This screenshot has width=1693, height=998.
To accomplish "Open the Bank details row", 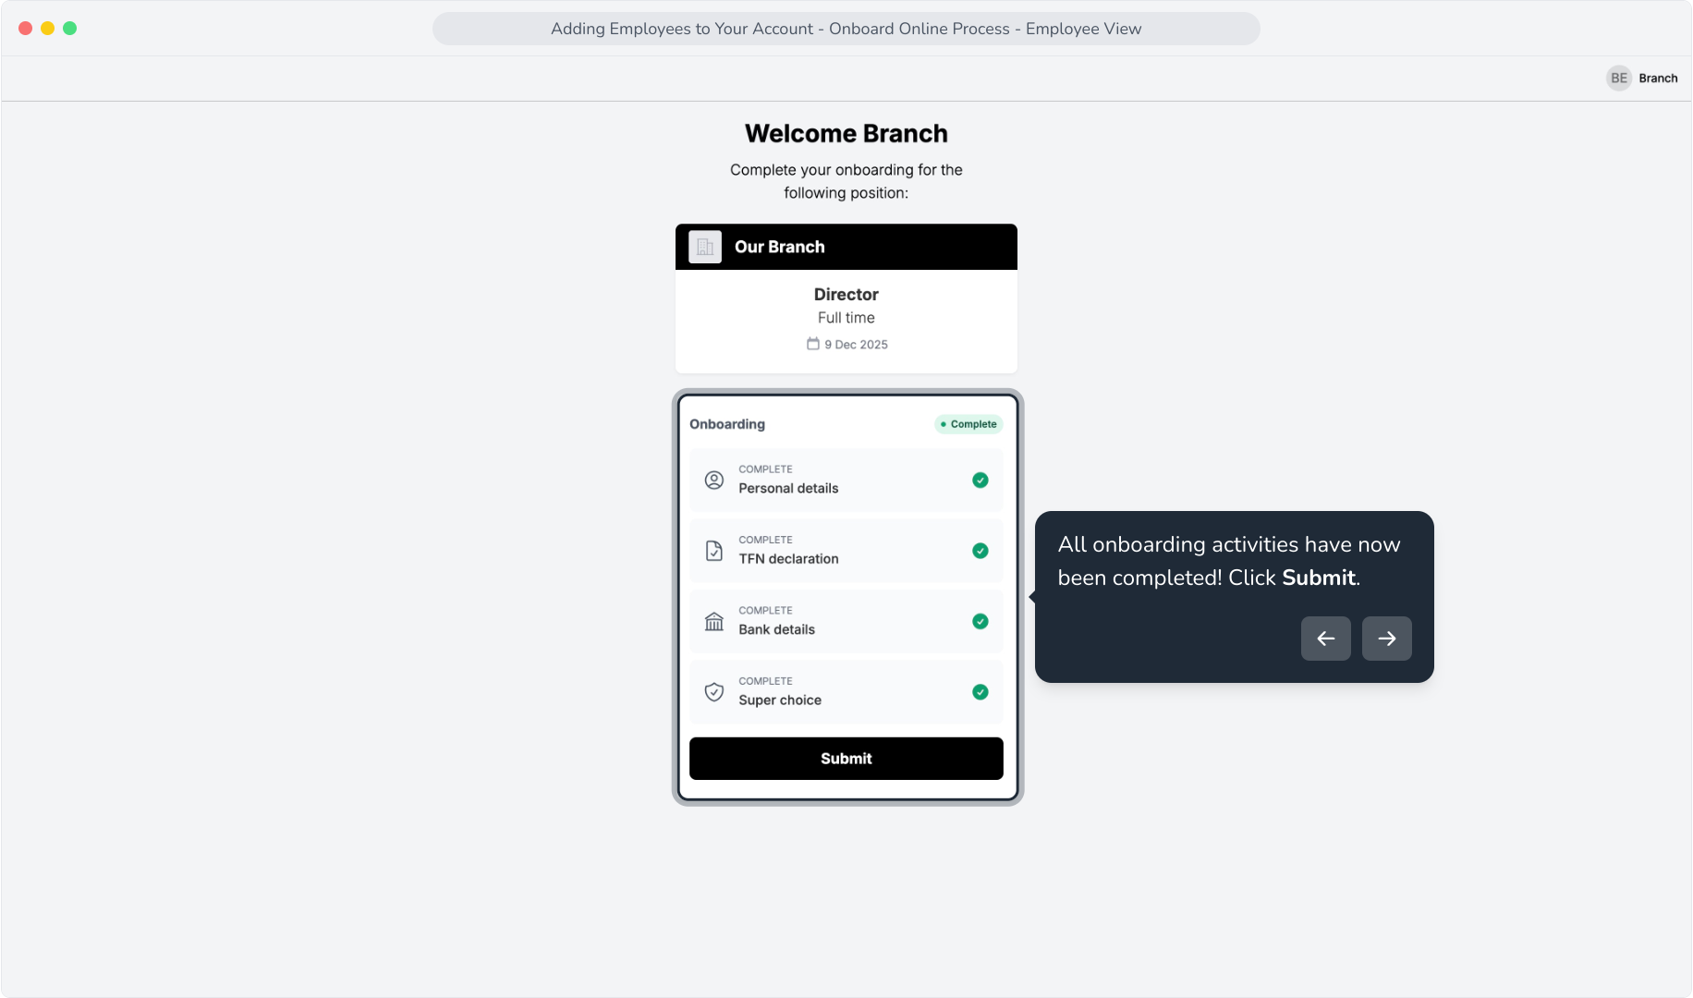I will coord(846,621).
